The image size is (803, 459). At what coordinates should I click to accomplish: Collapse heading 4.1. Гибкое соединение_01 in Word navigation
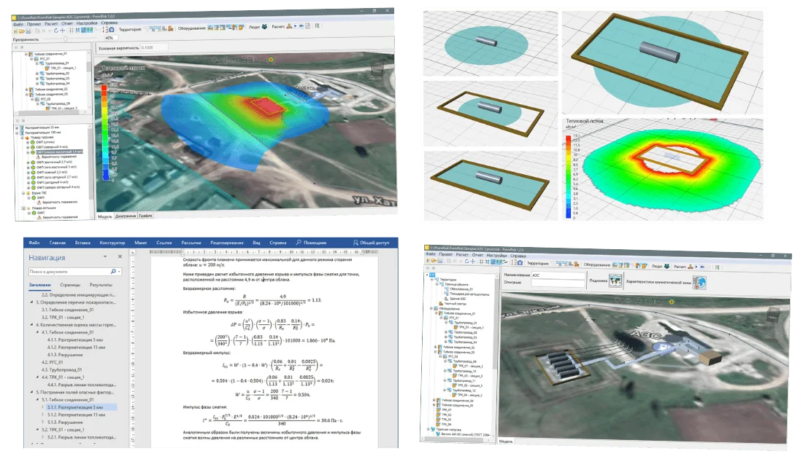click(37, 332)
